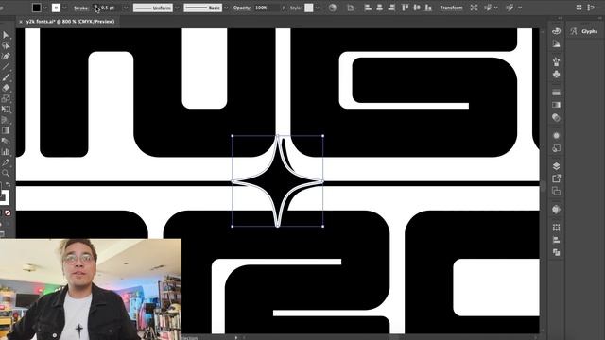
Task: Align selection vertically to bottom
Action: pyautogui.click(x=428, y=8)
